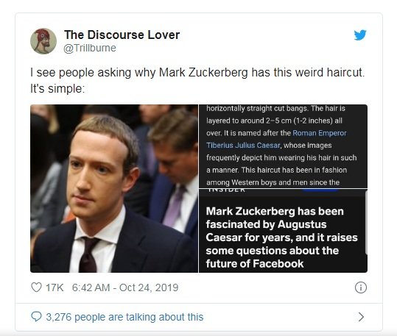Click Roman Emperor Tiberius Julius Caesar link text

point(276,139)
